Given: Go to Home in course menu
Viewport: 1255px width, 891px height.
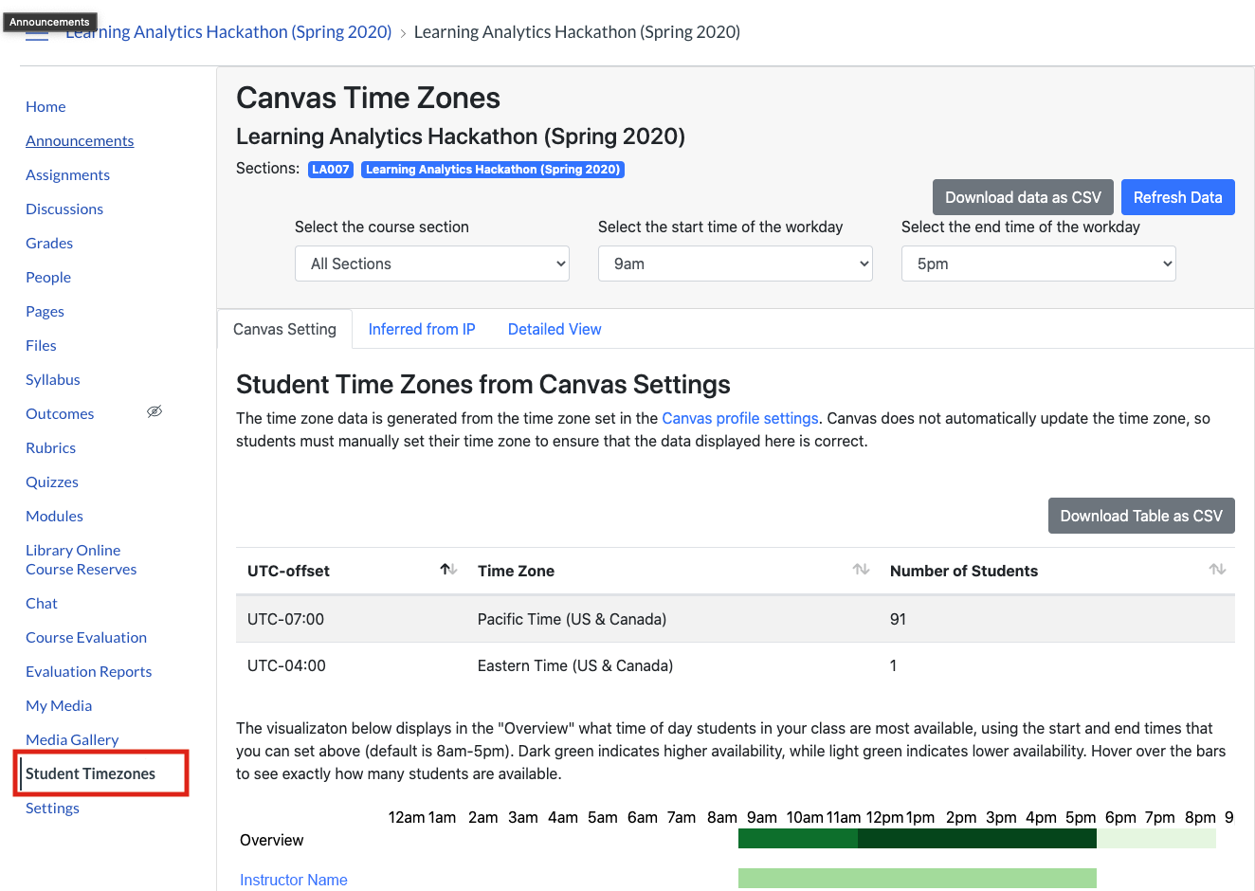Looking at the screenshot, I should click(45, 106).
